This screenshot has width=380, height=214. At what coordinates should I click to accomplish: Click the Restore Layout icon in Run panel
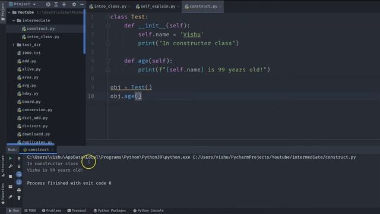point(11,187)
